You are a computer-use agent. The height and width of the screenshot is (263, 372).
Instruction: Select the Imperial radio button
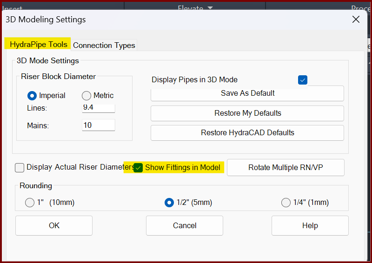pos(32,96)
